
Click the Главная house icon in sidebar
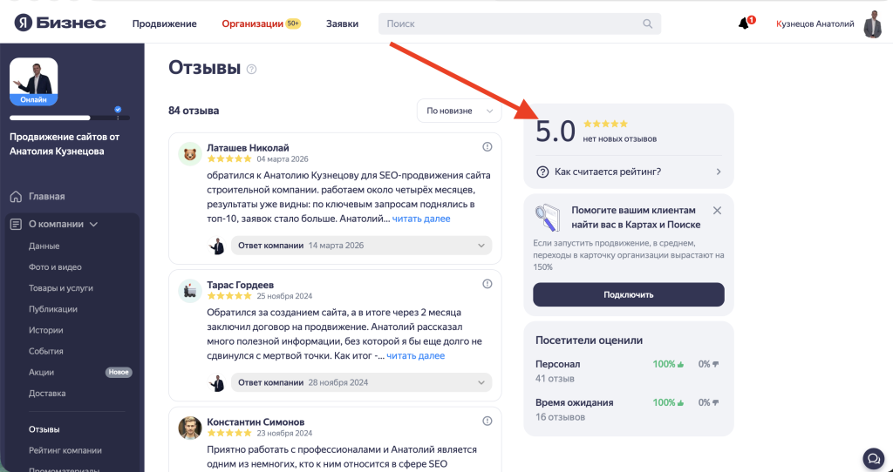(x=16, y=196)
